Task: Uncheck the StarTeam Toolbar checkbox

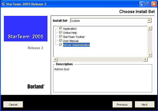Action: [x=61, y=37]
